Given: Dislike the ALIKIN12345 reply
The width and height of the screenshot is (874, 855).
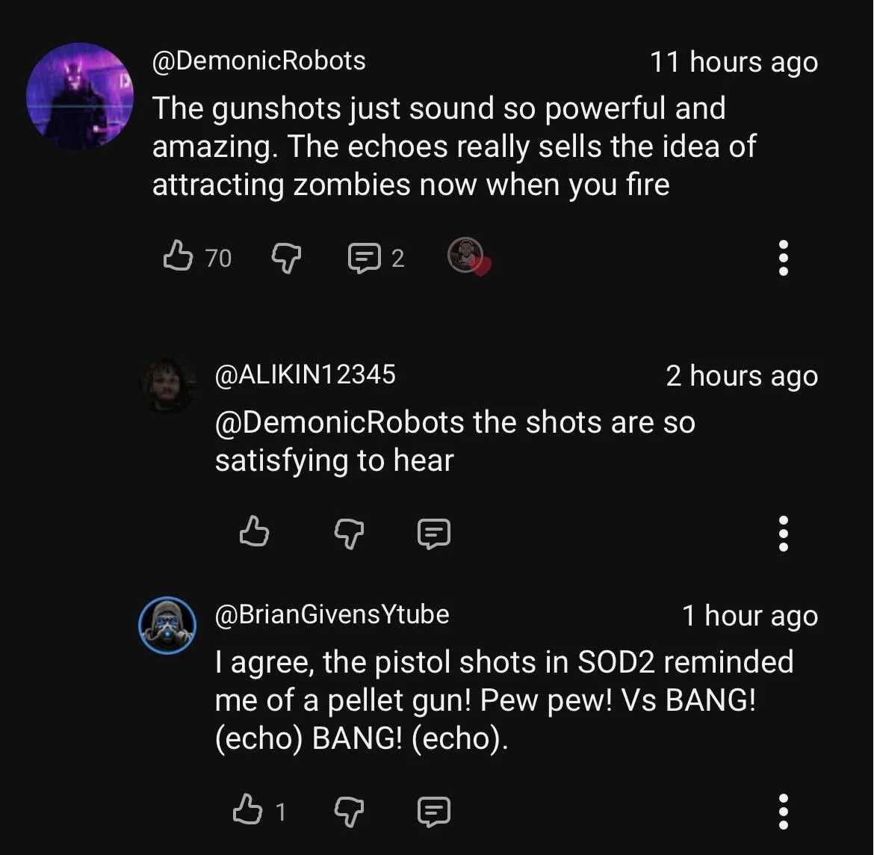Looking at the screenshot, I should [349, 533].
